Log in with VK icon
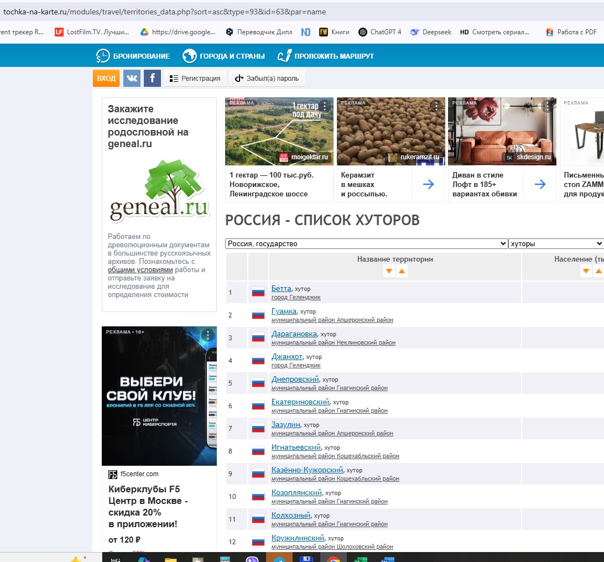Viewport: 604px width, 562px height. pyautogui.click(x=132, y=78)
